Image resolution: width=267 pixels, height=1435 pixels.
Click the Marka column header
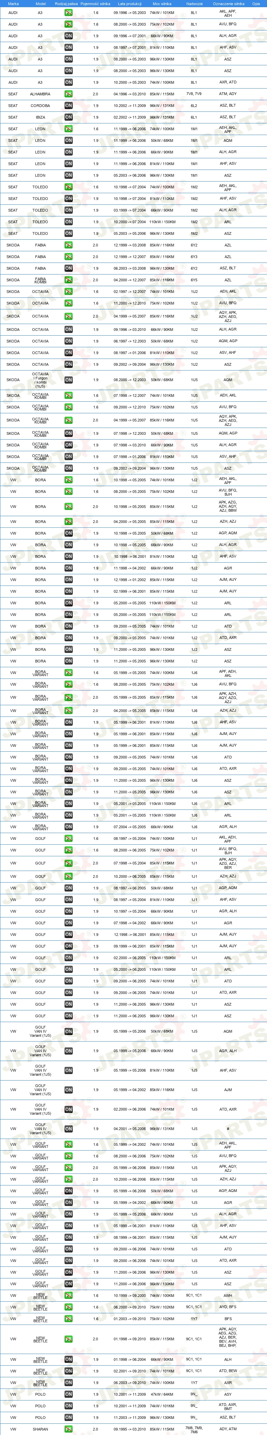13,3
